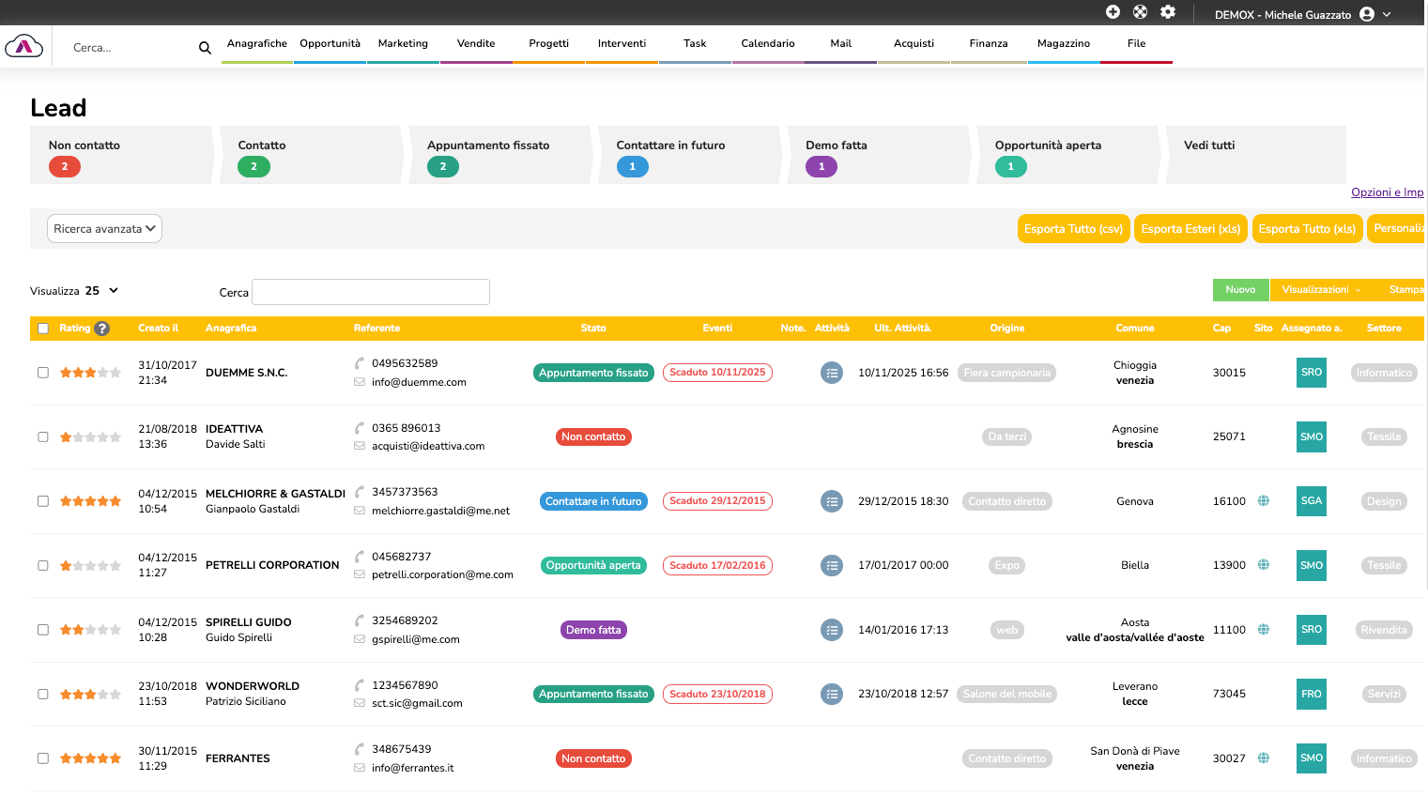Switch to the Demo fatta stage tab

[875, 155]
